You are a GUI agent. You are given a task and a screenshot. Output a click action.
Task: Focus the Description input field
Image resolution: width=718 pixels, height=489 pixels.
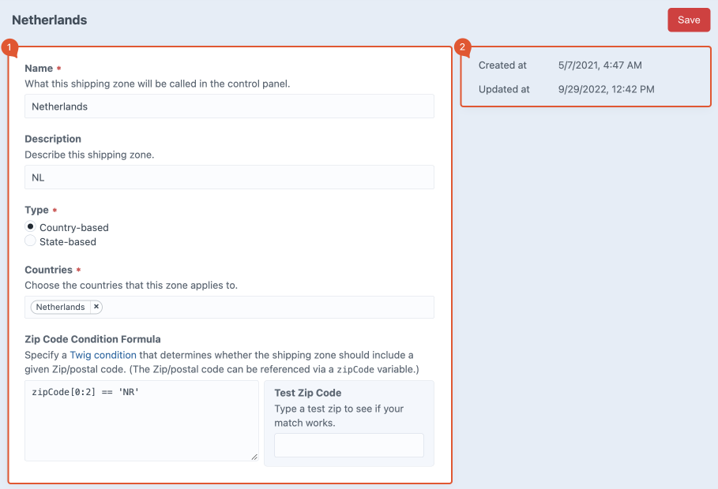229,177
